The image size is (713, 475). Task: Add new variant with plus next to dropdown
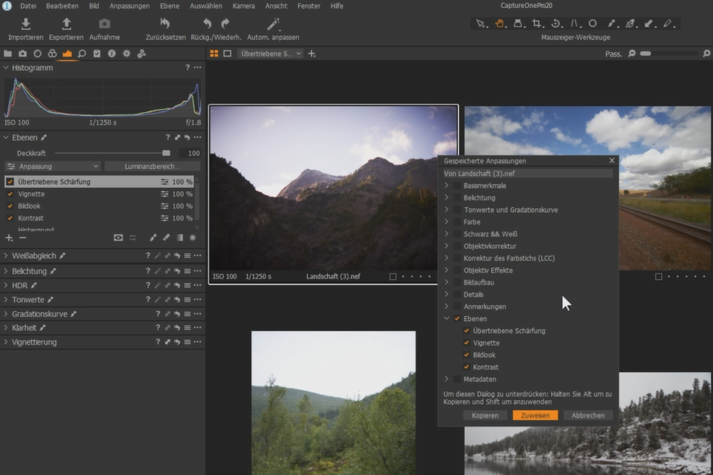311,53
